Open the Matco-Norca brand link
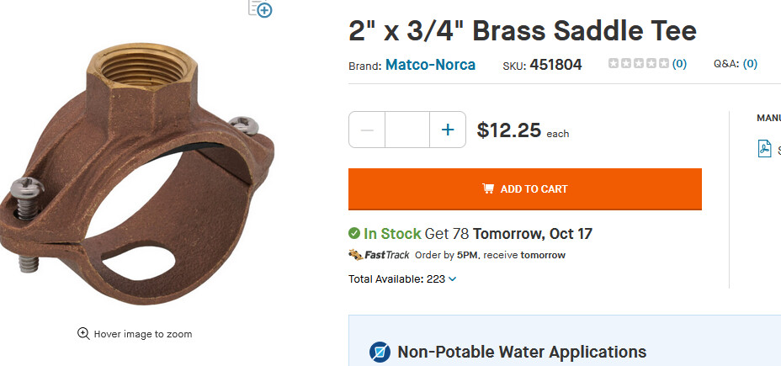The image size is (781, 366). 430,65
